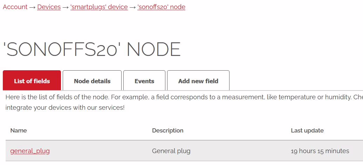Click the 'integrate your devices with our services' line

click(x=65, y=107)
